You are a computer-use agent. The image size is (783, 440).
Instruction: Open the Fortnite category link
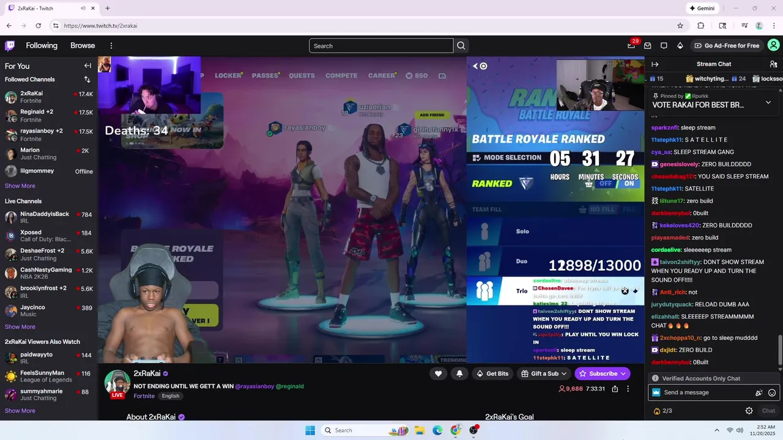144,396
